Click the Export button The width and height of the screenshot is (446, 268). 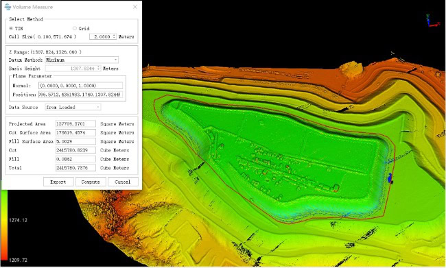pyautogui.click(x=58, y=182)
